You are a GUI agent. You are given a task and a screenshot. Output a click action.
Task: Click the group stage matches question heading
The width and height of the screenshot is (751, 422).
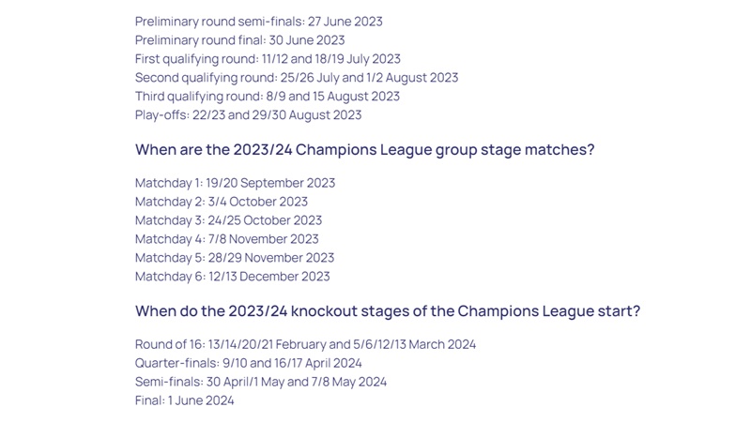[x=364, y=150]
